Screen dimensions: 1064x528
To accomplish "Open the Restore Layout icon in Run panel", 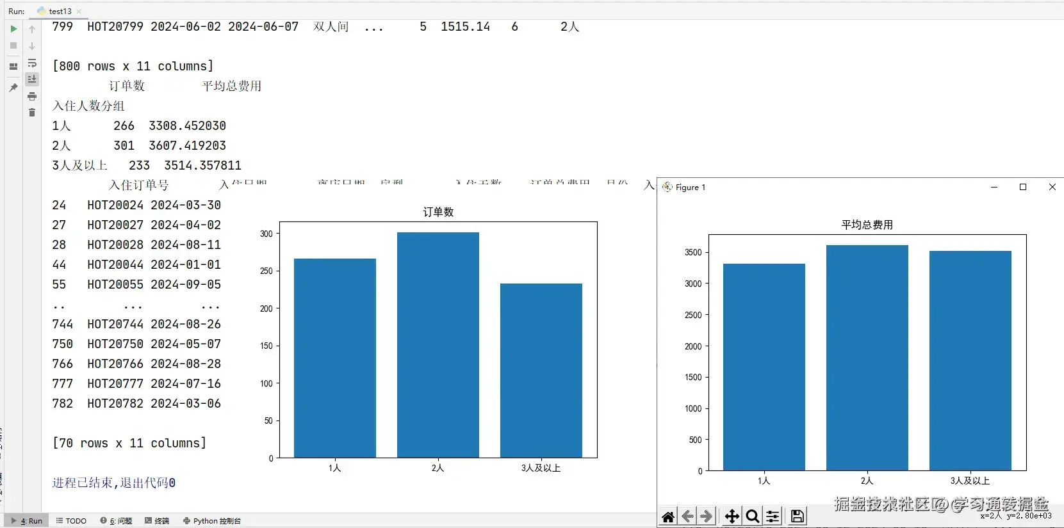I will tap(13, 67).
